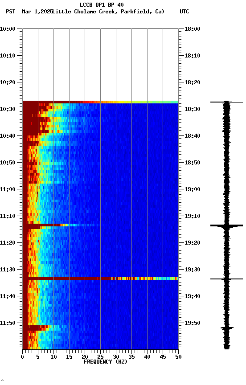The width and height of the screenshot is (246, 385).
Task: Click the 'FREQUENCY (HZ)' axis label
Action: click(x=106, y=362)
